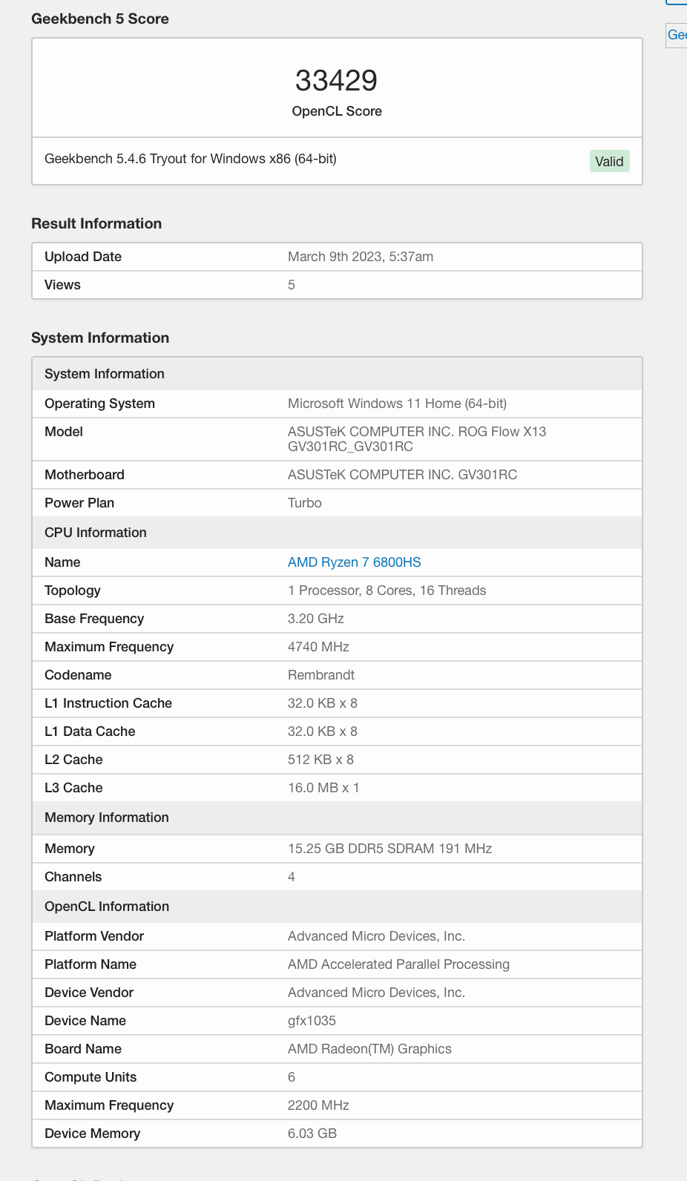Click the Device Vendor row label
The height and width of the screenshot is (1181, 687).
tap(89, 993)
